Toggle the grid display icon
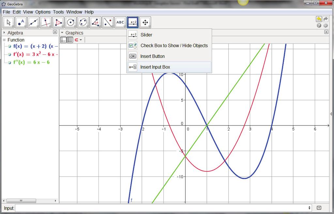This screenshot has width=334, height=214. (x=70, y=40)
